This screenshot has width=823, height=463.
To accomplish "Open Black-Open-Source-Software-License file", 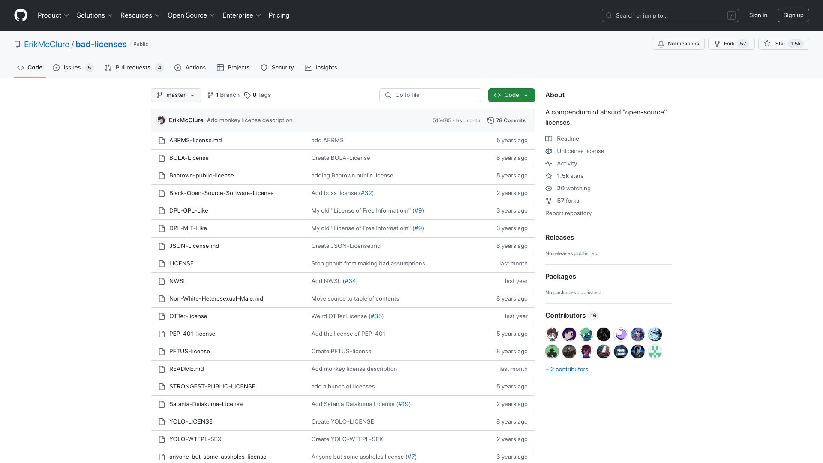I will (222, 193).
